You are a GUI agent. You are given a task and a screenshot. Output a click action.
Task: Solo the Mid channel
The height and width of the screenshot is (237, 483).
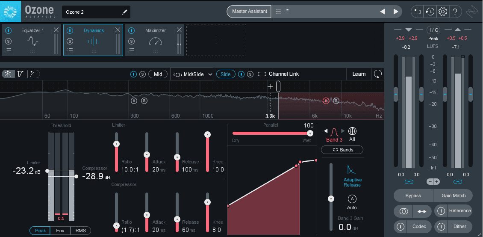point(142,74)
